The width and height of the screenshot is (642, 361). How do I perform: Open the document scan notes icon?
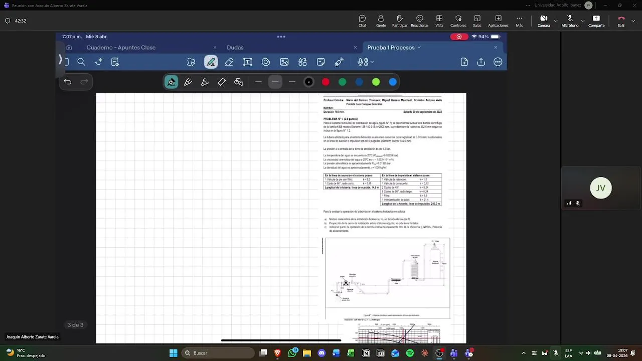point(115,62)
